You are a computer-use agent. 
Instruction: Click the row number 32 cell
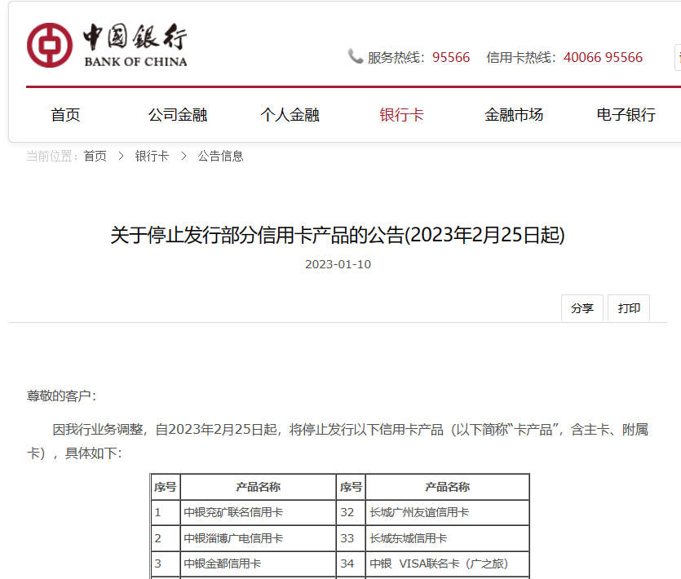point(351,513)
